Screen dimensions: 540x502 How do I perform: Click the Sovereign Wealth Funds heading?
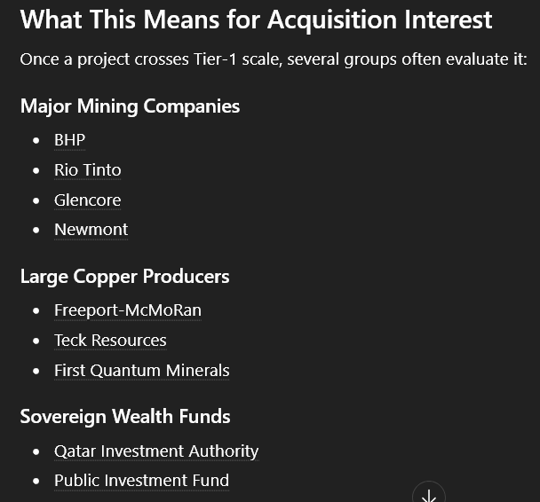pyautogui.click(x=125, y=417)
